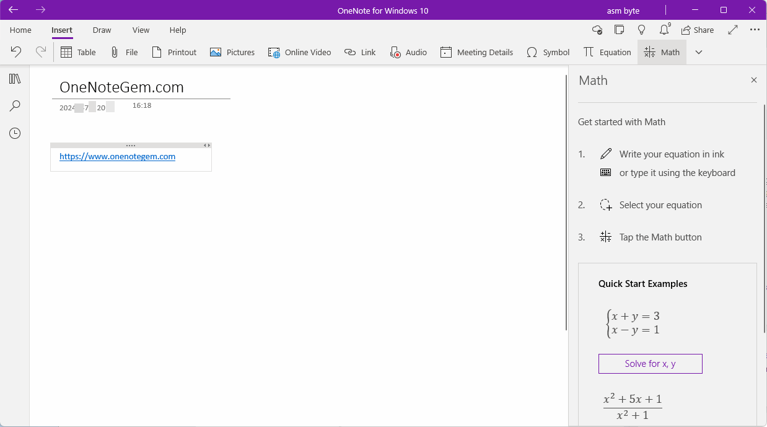Viewport: 767px width, 427px height.
Task: Click the Undo arrow
Action: click(x=16, y=52)
